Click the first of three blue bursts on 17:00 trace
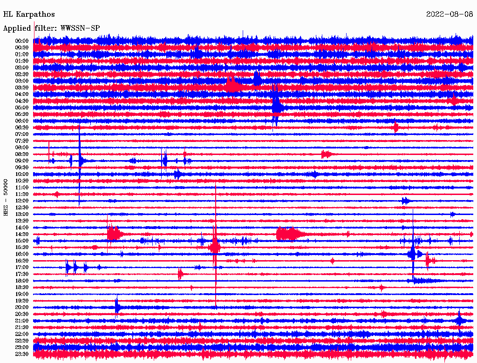This screenshot has height=363, width=477. (x=68, y=268)
